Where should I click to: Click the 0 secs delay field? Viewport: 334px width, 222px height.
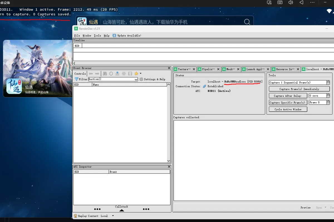pos(317,96)
